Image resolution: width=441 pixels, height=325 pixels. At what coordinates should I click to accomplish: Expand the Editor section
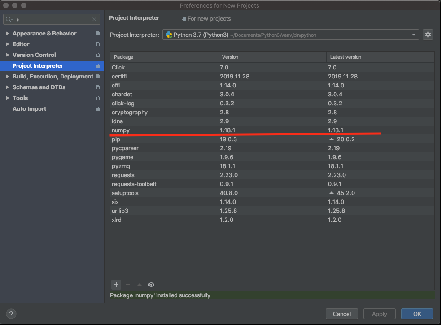7,44
